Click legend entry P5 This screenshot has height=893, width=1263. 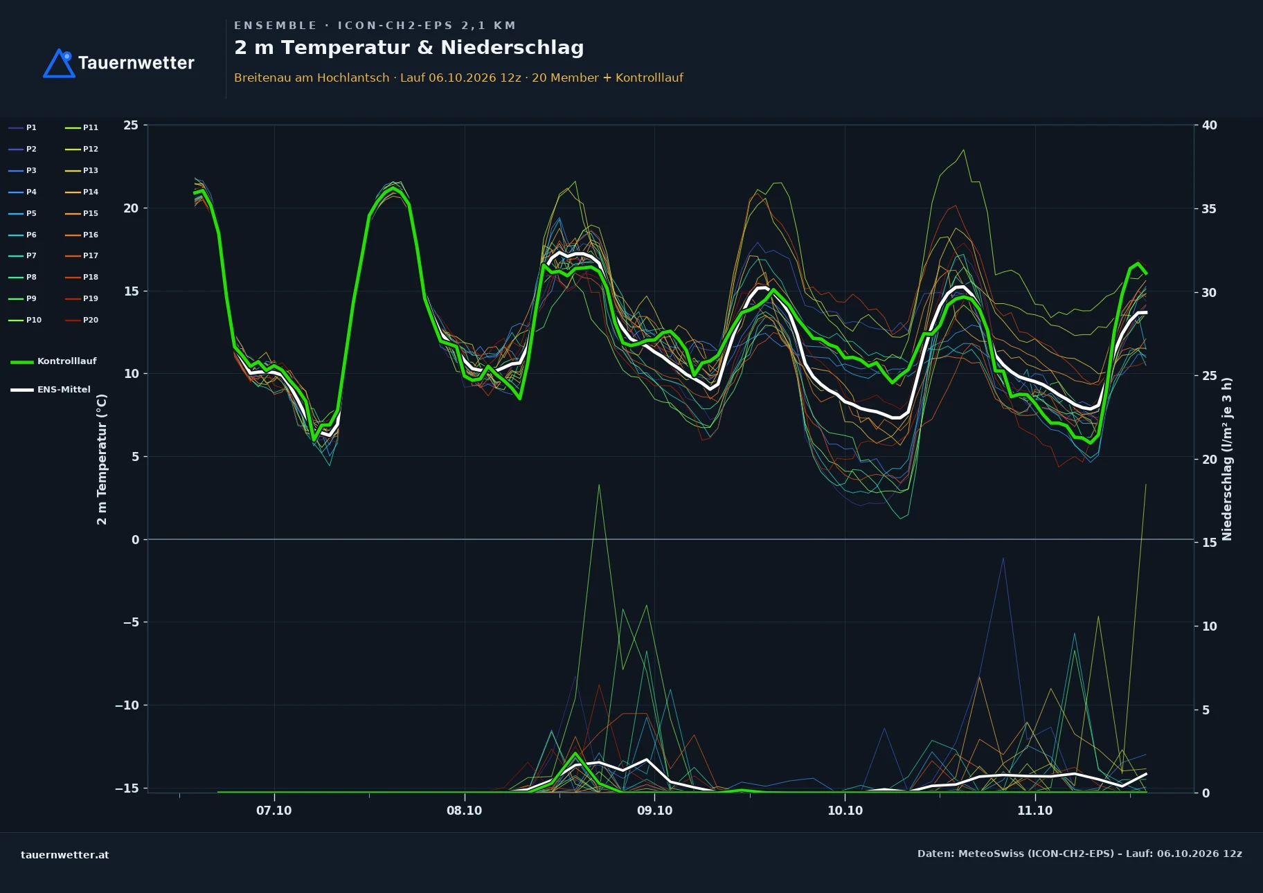click(x=23, y=213)
